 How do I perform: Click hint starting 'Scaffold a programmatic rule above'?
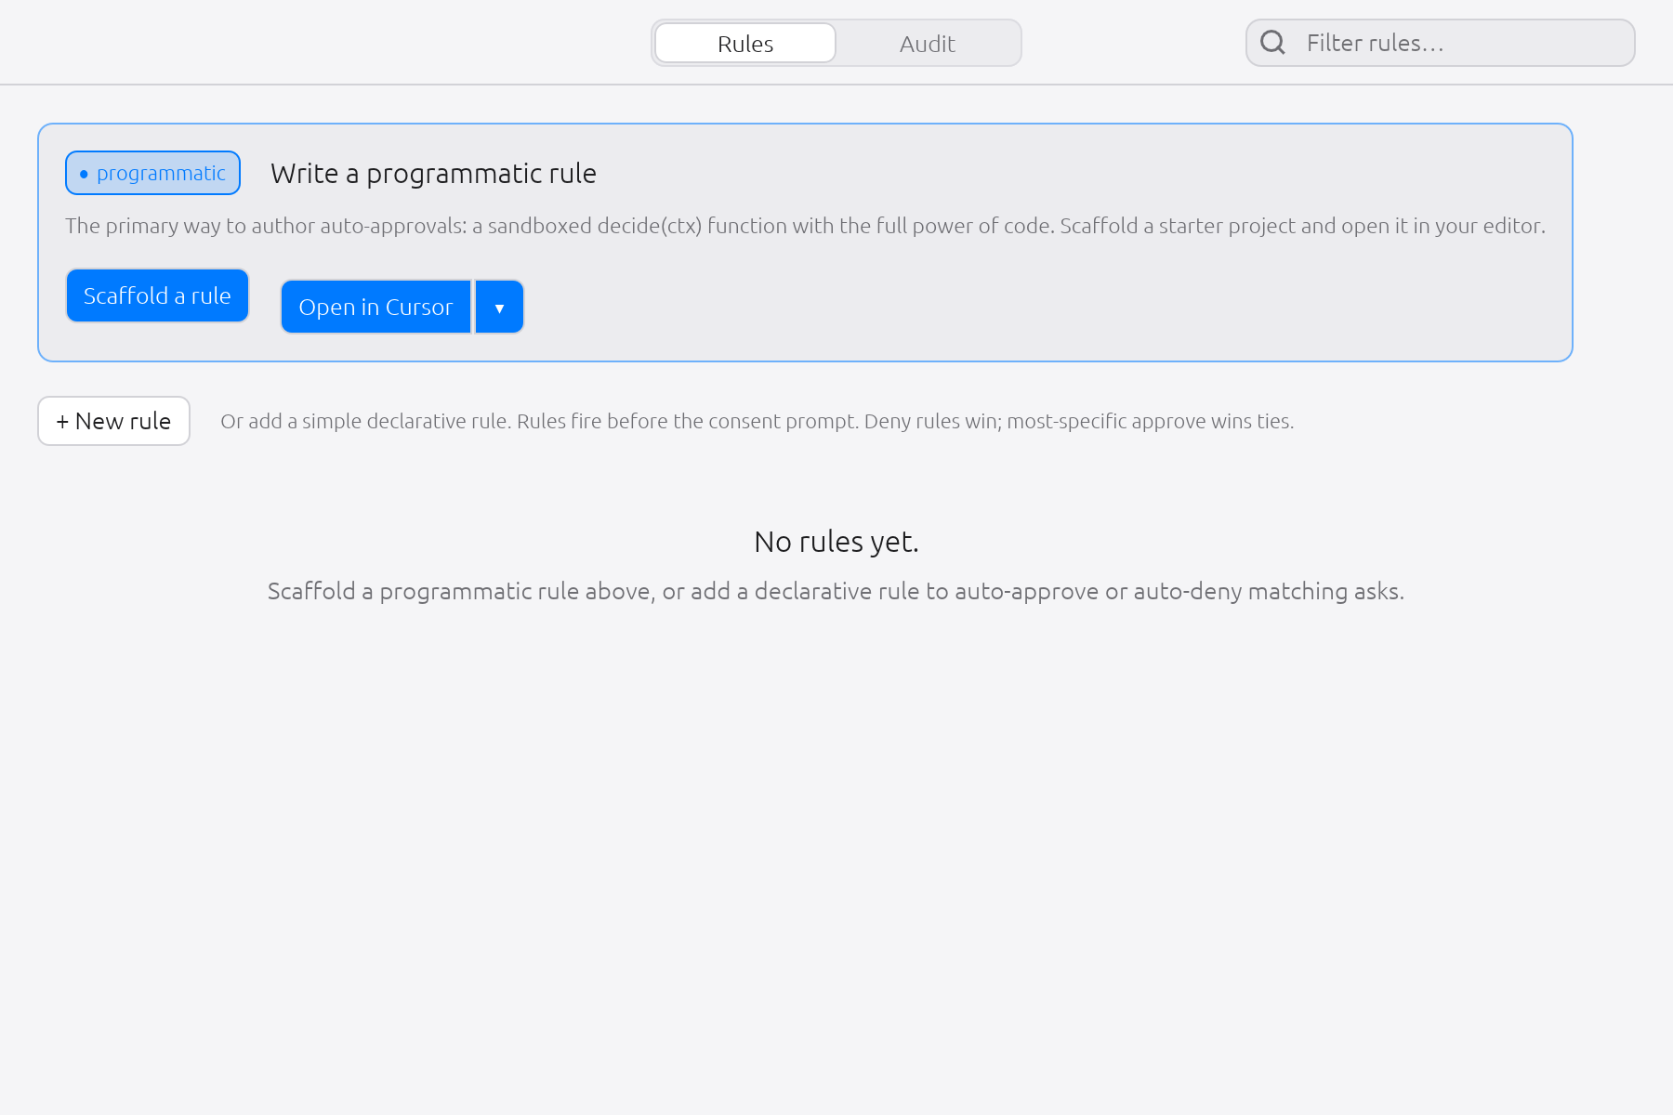pyautogui.click(x=836, y=591)
